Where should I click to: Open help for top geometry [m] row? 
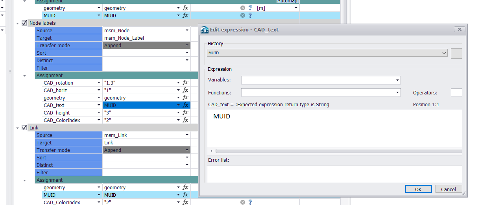(x=250, y=8)
